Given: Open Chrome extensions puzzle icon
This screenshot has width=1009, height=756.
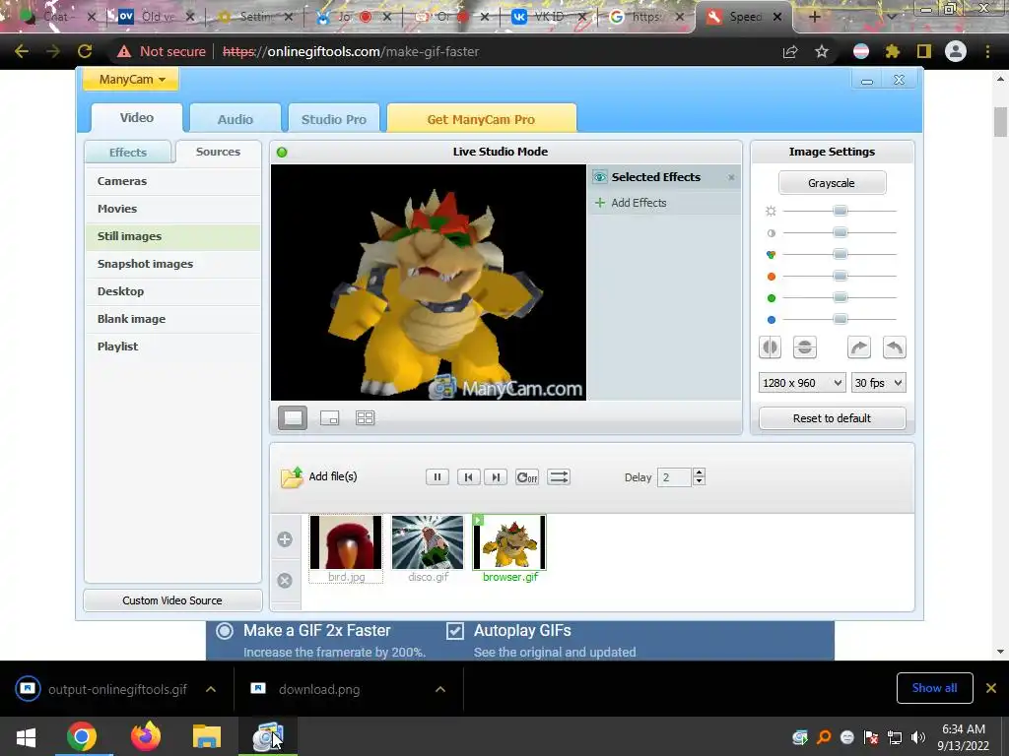Looking at the screenshot, I should click(x=892, y=51).
